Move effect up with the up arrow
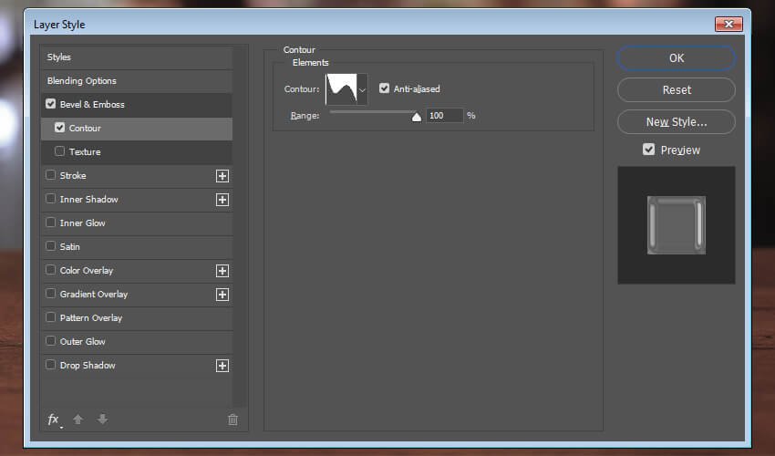 (x=77, y=420)
